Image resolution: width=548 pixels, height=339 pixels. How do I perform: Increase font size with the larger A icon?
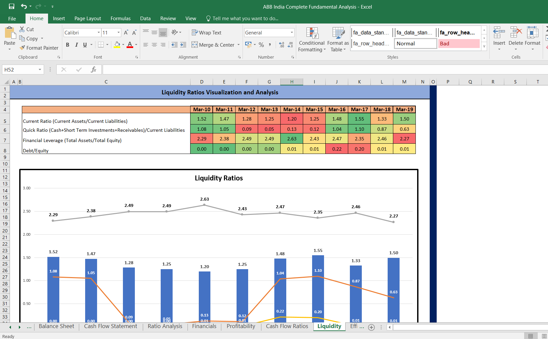[126, 32]
